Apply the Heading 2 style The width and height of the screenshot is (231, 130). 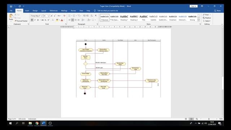pyautogui.click(x=134, y=18)
